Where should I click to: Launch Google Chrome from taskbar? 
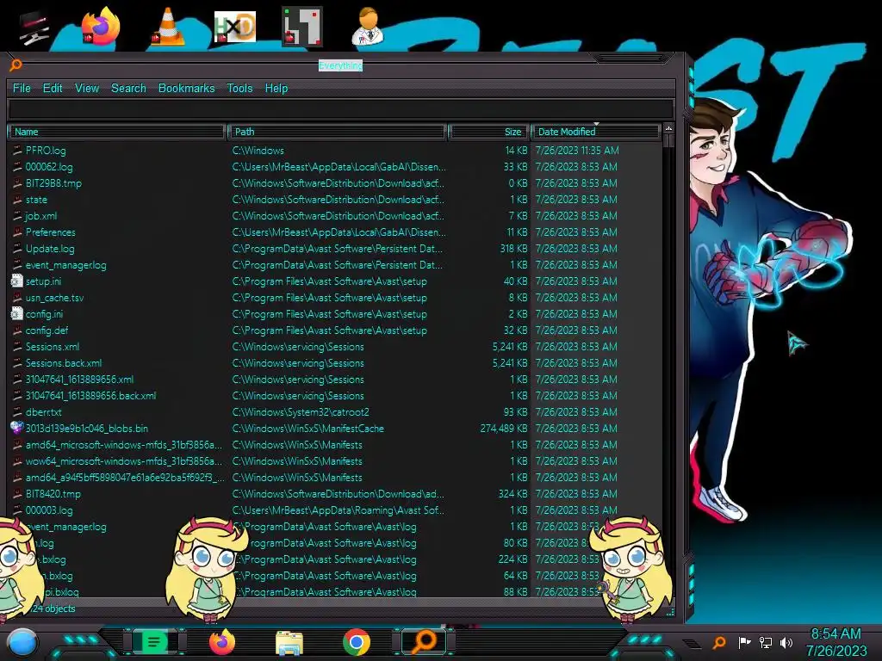click(356, 642)
